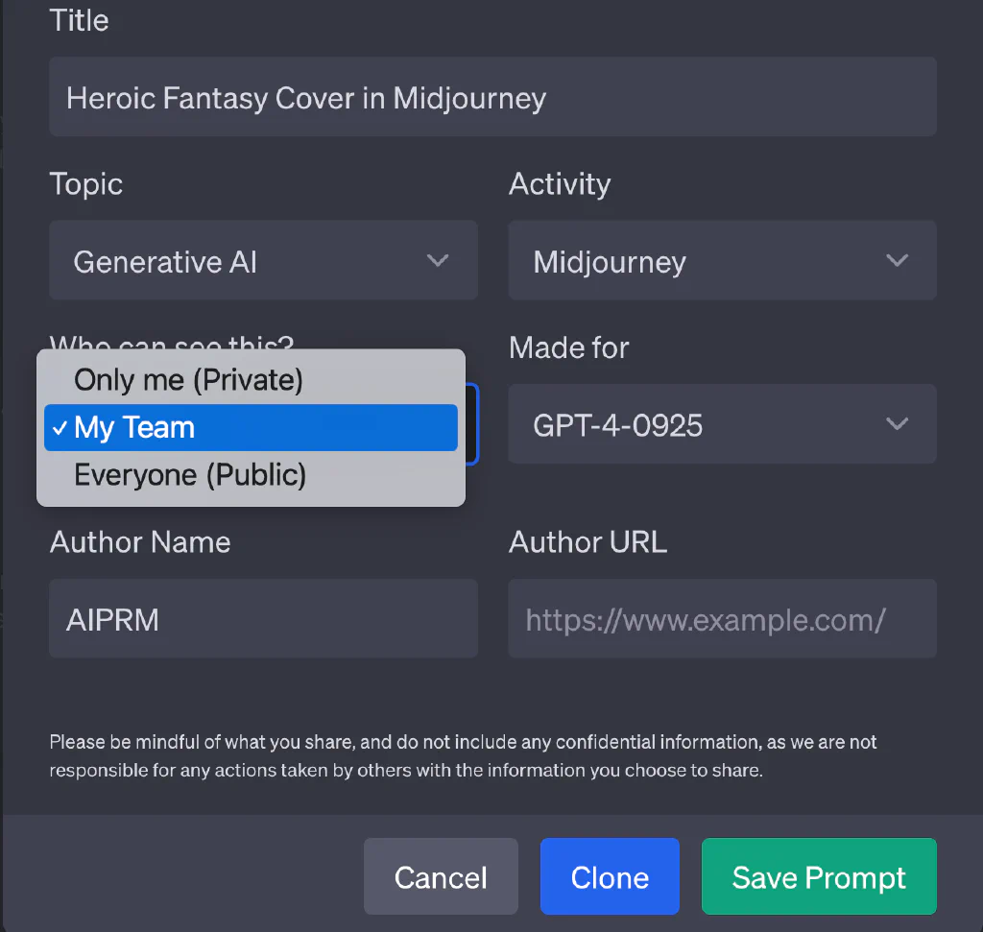The width and height of the screenshot is (983, 932).
Task: Click the "Author Name" field label
Action: click(140, 542)
